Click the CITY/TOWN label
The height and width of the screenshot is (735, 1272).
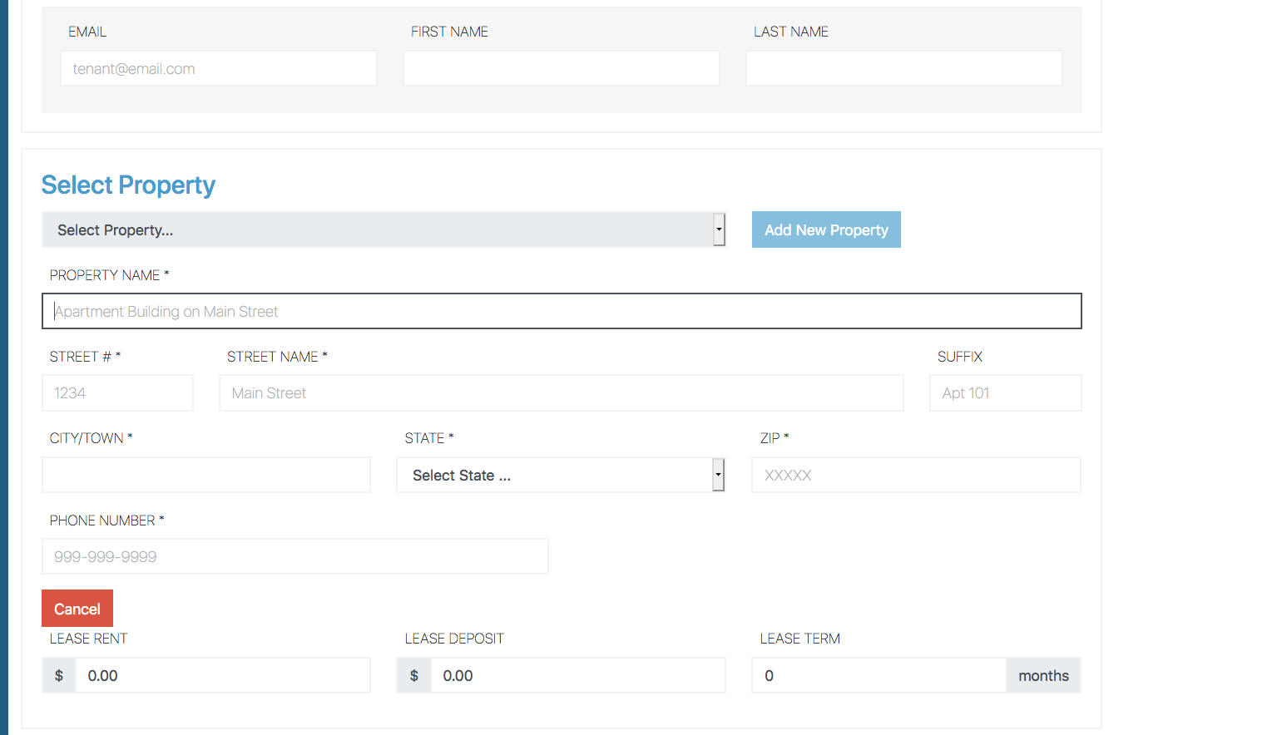coord(91,438)
